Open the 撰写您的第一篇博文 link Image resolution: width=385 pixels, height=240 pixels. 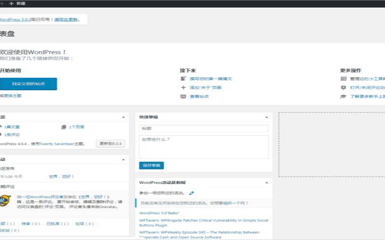click(211, 79)
